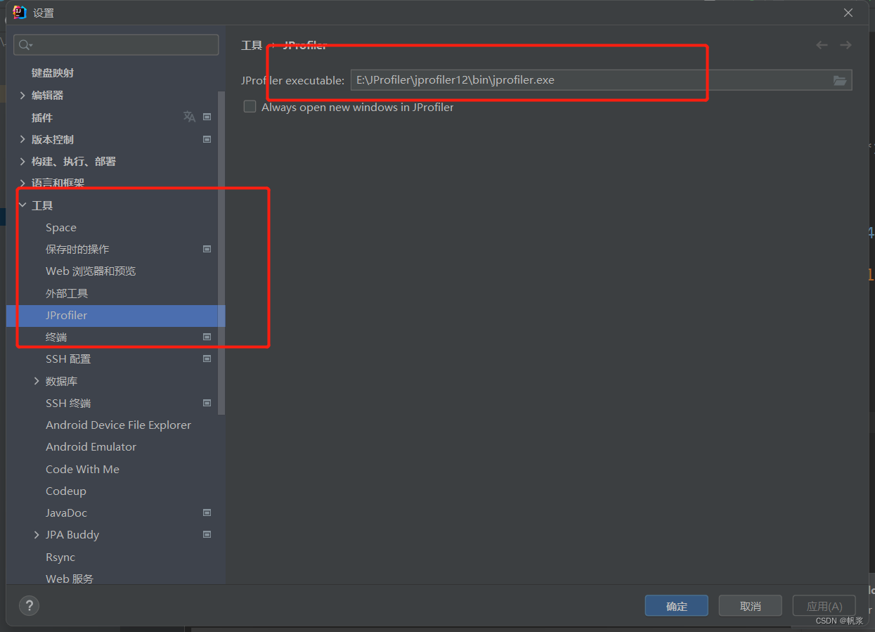Viewport: 875px width, 632px height.
Task: Click the forward navigation arrow
Action: point(845,45)
